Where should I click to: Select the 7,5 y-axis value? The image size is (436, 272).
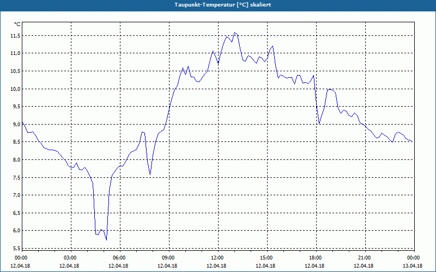coord(16,177)
